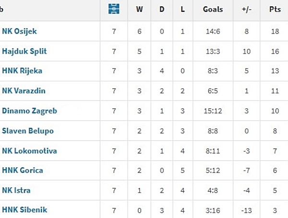
Task: Click HNK Sibenik's -13 goal difference cell
Action: (x=247, y=210)
